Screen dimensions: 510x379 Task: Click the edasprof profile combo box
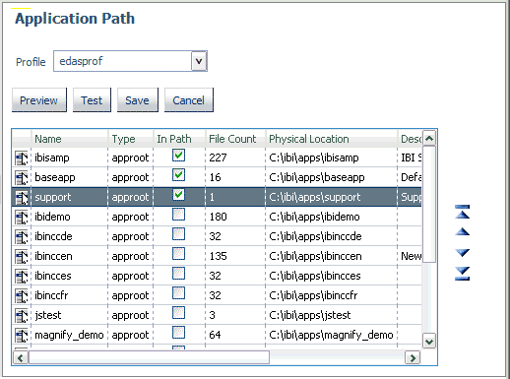pos(130,61)
